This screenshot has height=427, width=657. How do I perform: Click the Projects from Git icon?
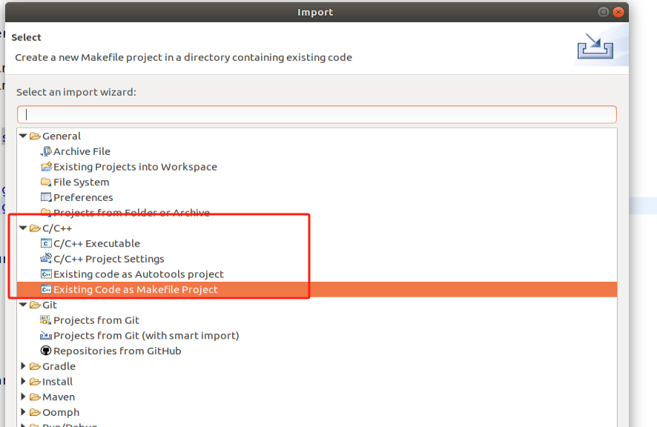point(46,320)
